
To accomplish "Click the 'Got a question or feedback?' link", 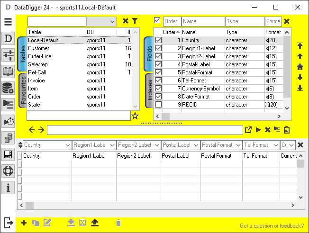I will coord(272,226).
